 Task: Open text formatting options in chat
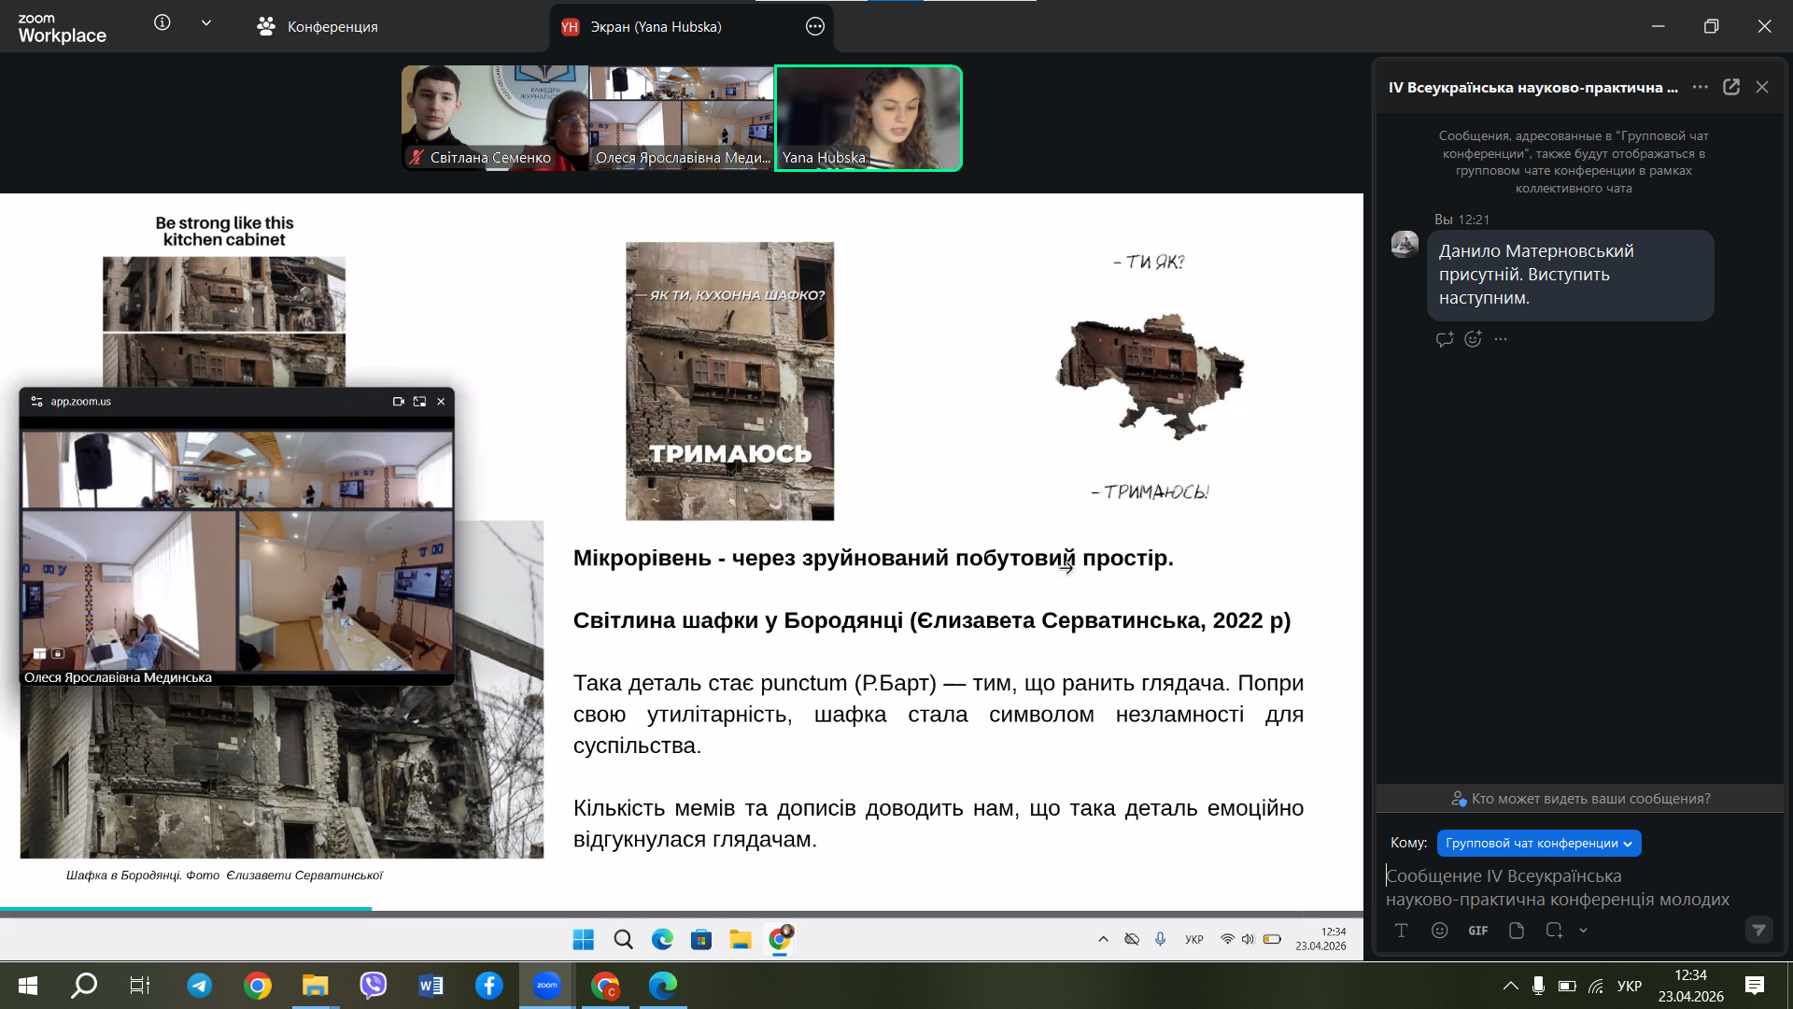click(x=1401, y=930)
